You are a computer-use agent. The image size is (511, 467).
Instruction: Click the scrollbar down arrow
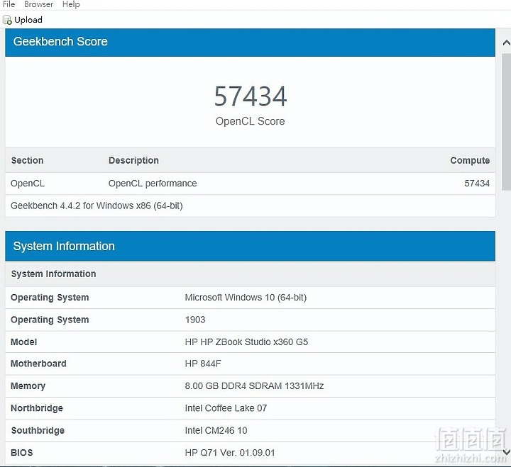click(506, 451)
